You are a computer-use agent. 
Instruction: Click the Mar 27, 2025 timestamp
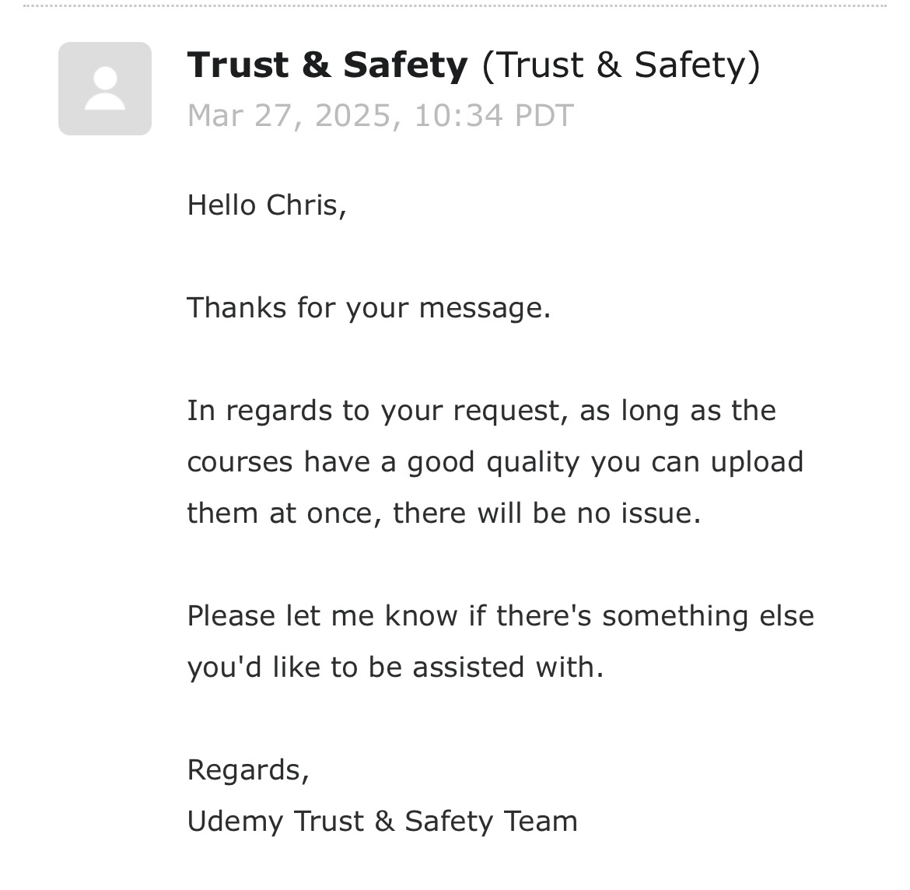[x=380, y=115]
